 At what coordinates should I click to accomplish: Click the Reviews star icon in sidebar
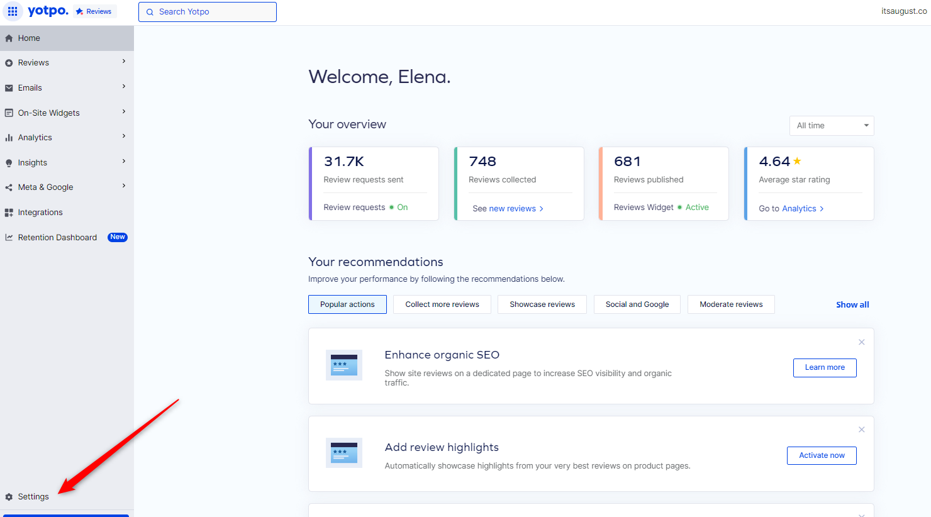(9, 63)
